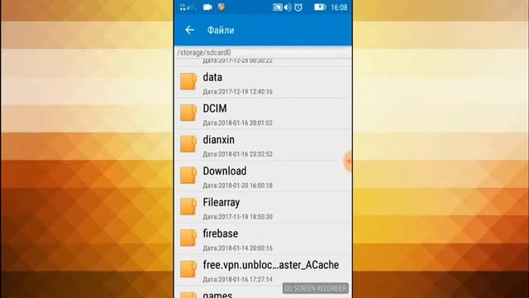Tap the signal strength icon in status bar

pyautogui.click(x=188, y=7)
